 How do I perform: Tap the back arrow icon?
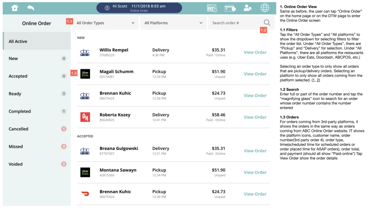point(31,8)
